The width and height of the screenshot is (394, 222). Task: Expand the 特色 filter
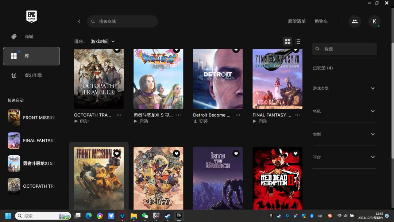pos(344,111)
